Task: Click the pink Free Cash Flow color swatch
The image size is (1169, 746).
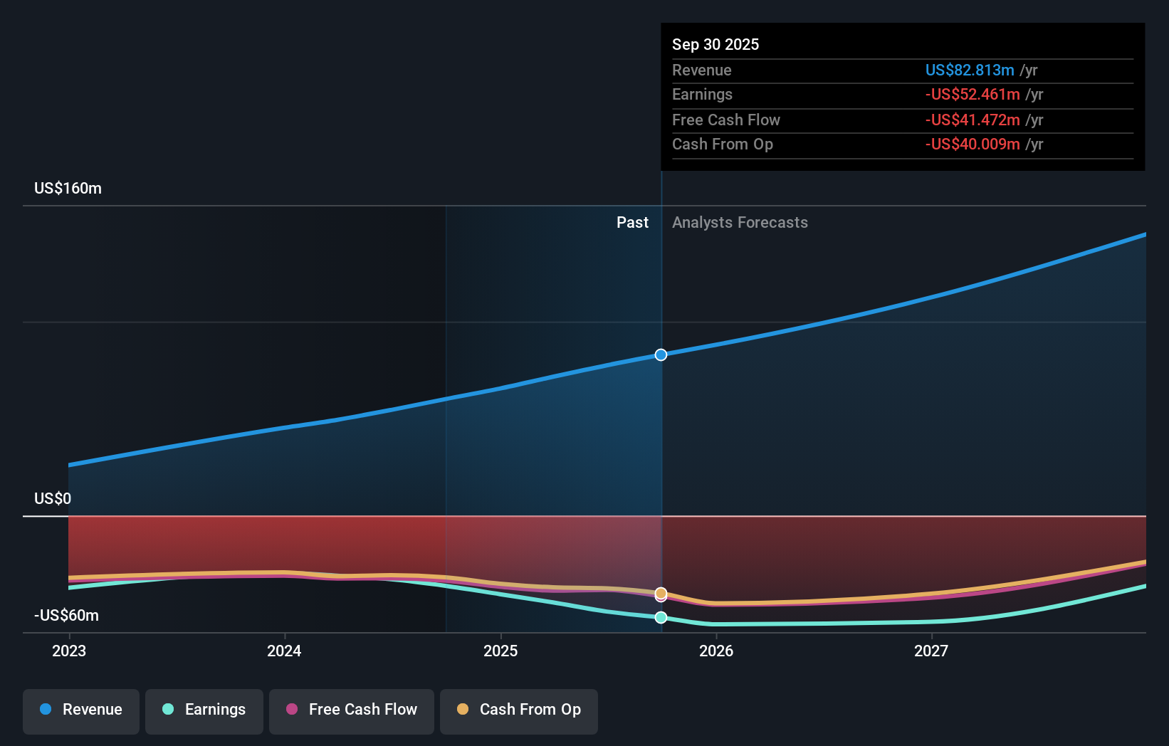Action: (x=293, y=710)
